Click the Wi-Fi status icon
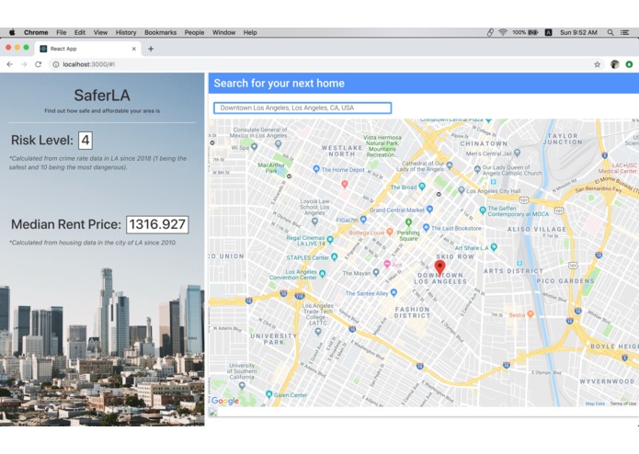Viewport: 639px width, 454px height. 503,32
